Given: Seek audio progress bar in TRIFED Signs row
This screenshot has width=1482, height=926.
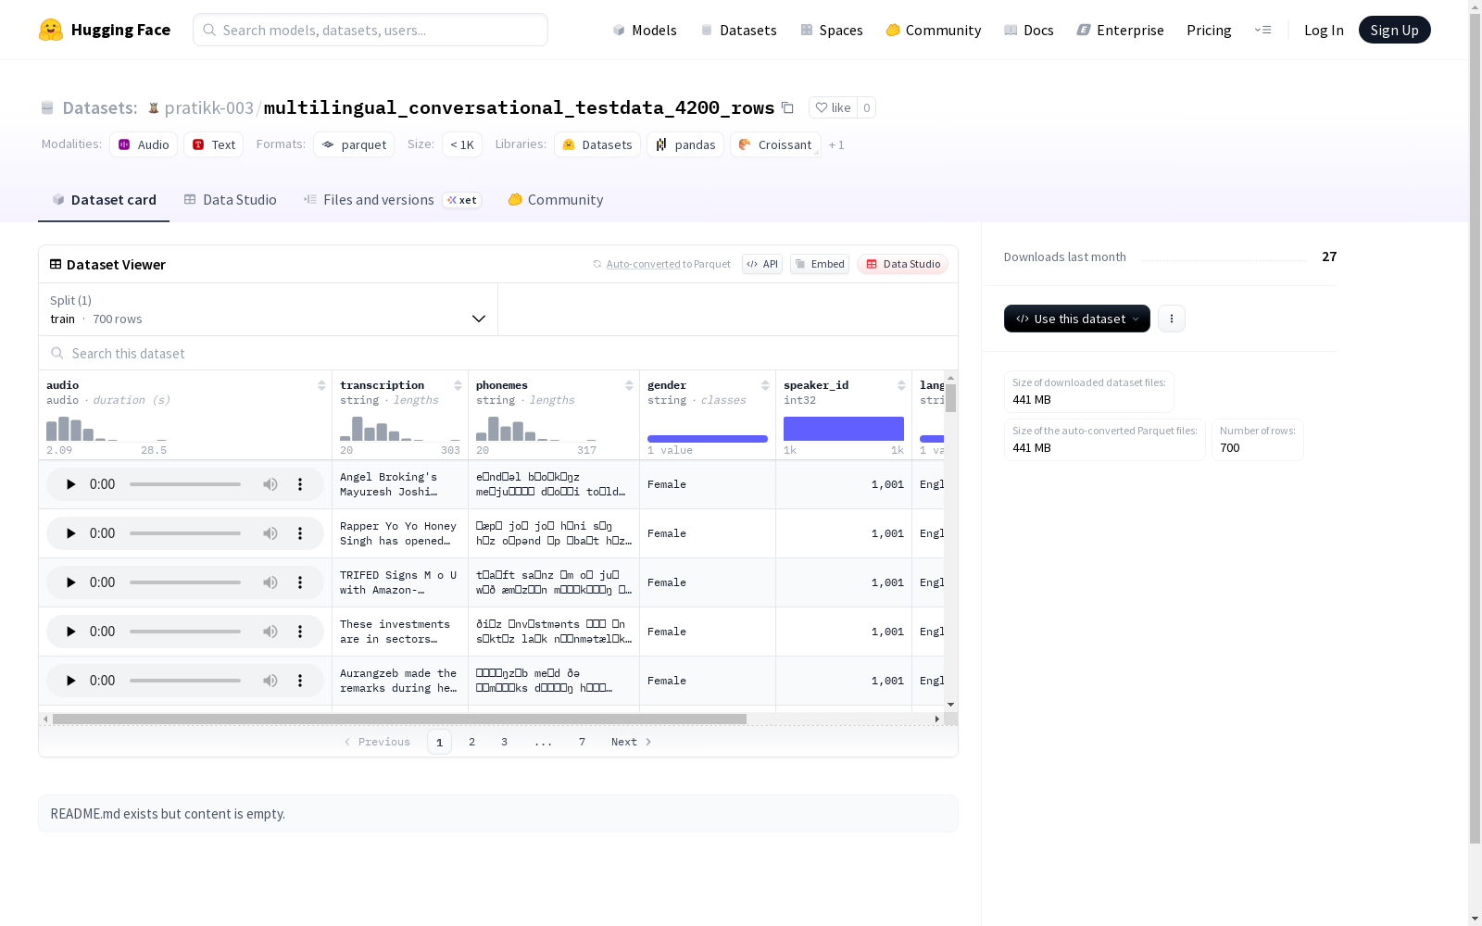Looking at the screenshot, I should click(185, 582).
